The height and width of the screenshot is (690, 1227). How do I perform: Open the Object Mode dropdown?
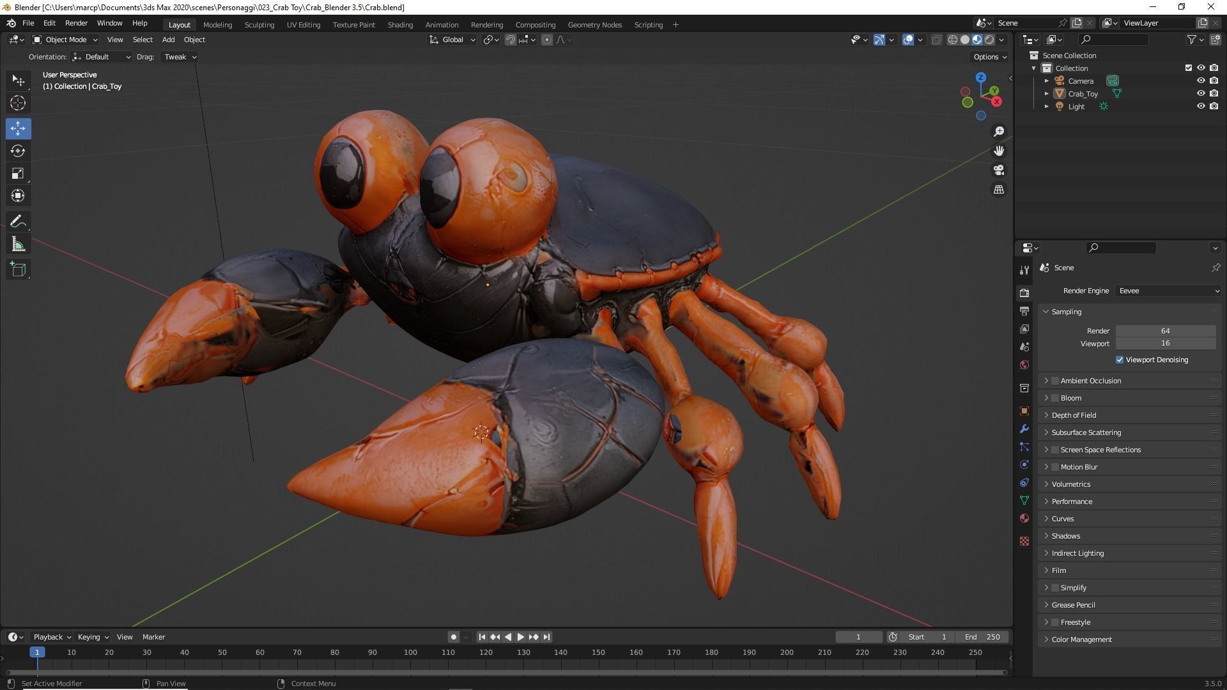[65, 40]
